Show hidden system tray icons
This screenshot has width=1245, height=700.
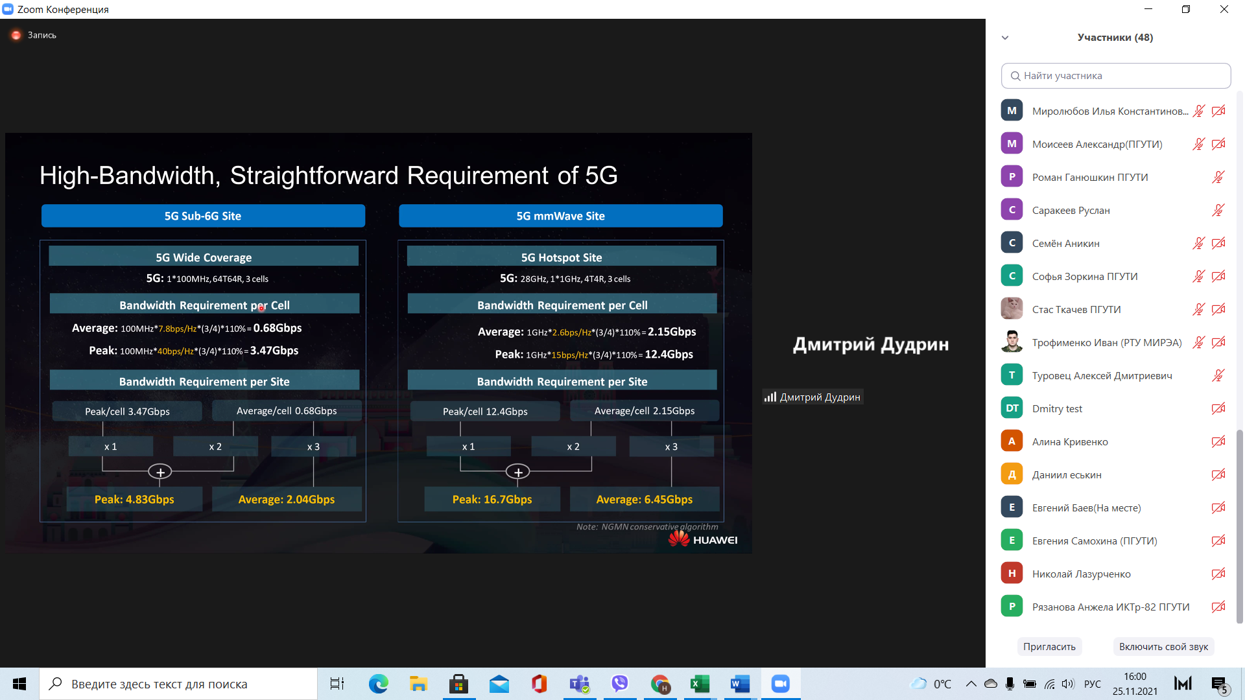(x=971, y=684)
